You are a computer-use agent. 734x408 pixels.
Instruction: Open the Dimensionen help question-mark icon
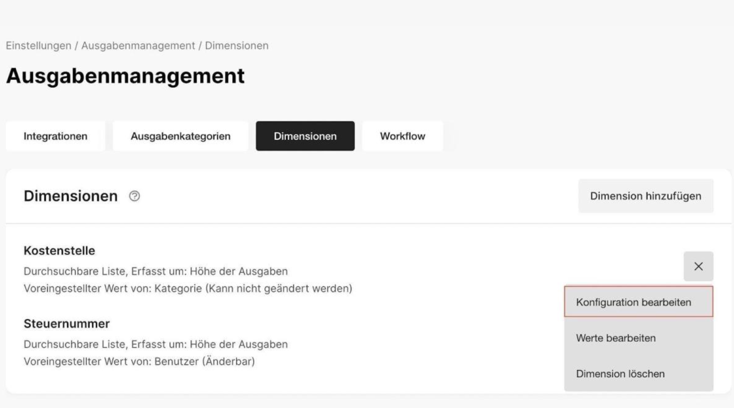click(134, 196)
